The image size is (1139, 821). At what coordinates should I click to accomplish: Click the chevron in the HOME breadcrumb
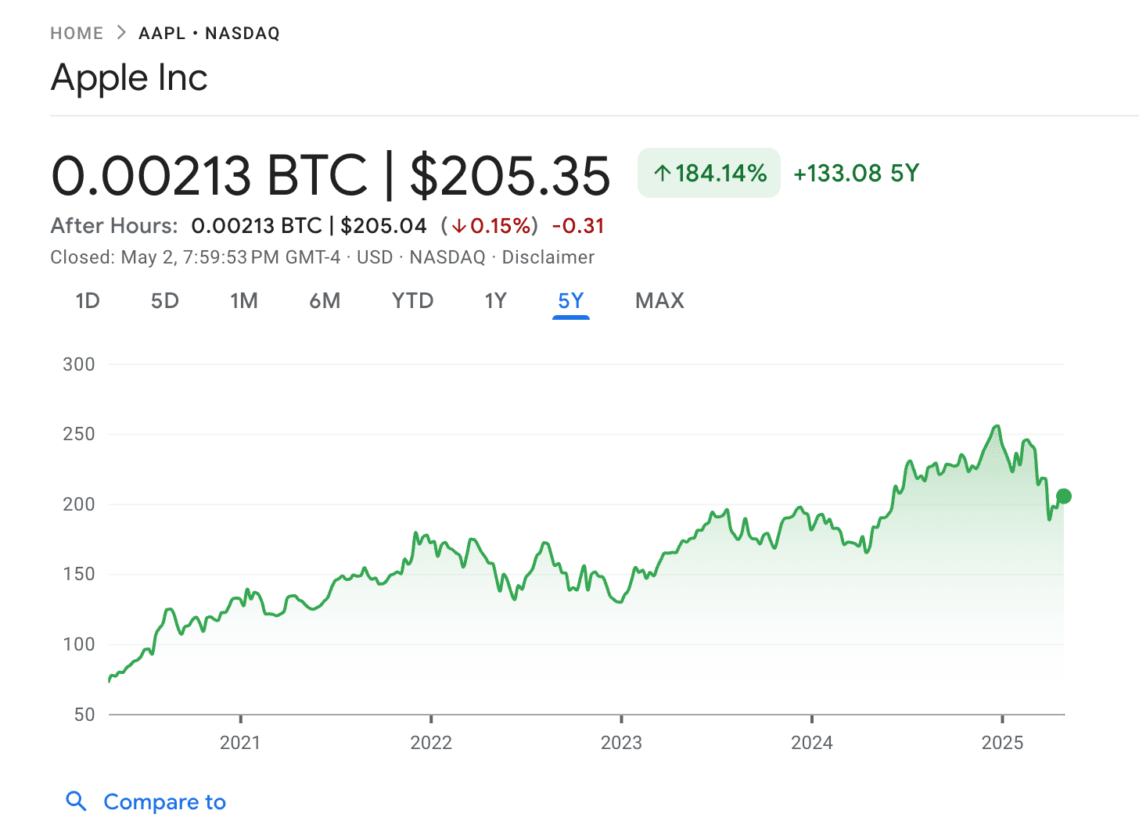tap(121, 33)
